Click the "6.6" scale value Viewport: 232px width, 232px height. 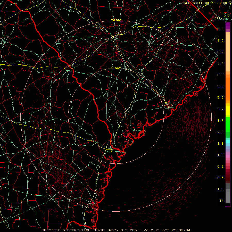tap(220, 75)
